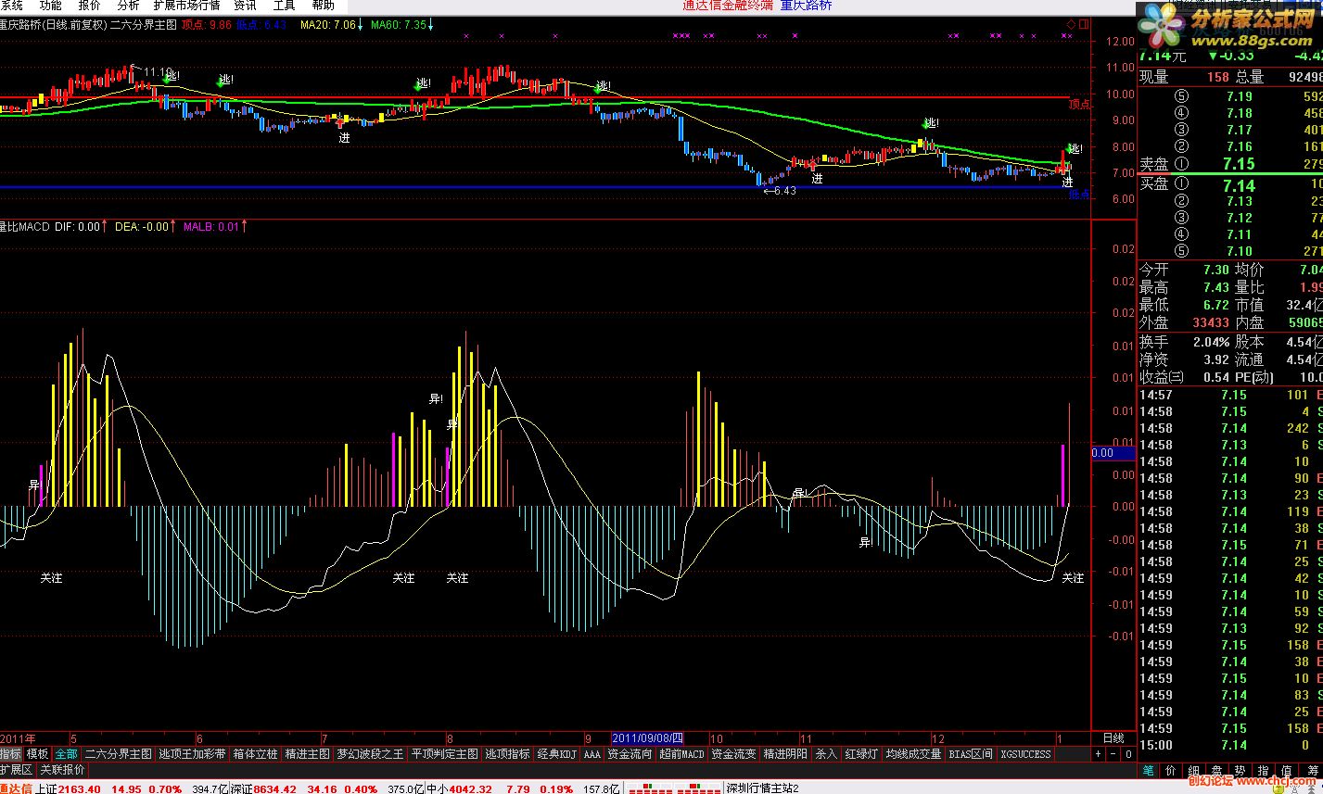This screenshot has width=1323, height=794.
Task: Switch to the 经典KDJ indicator
Action: (557, 754)
